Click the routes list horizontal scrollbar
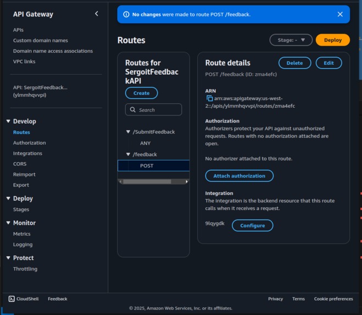Image resolution: width=362 pixels, height=315 pixels. pyautogui.click(x=147, y=181)
